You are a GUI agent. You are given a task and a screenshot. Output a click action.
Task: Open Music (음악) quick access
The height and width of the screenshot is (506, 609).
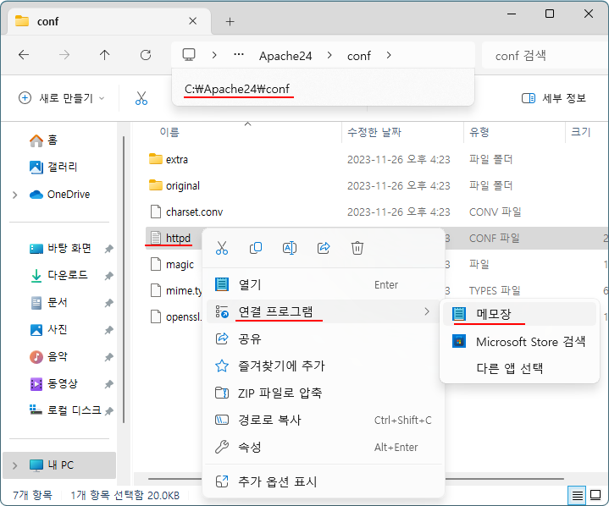[x=49, y=356]
